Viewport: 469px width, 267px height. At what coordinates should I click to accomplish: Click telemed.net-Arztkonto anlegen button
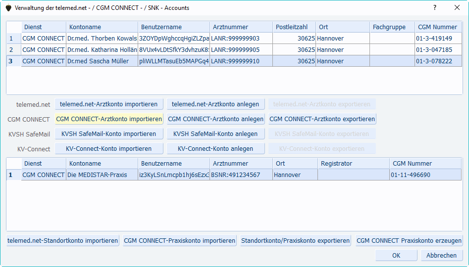pos(215,104)
